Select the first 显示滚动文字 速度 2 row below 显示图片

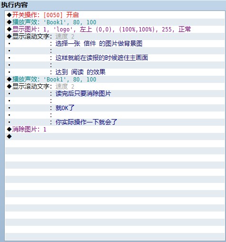coord(114,36)
